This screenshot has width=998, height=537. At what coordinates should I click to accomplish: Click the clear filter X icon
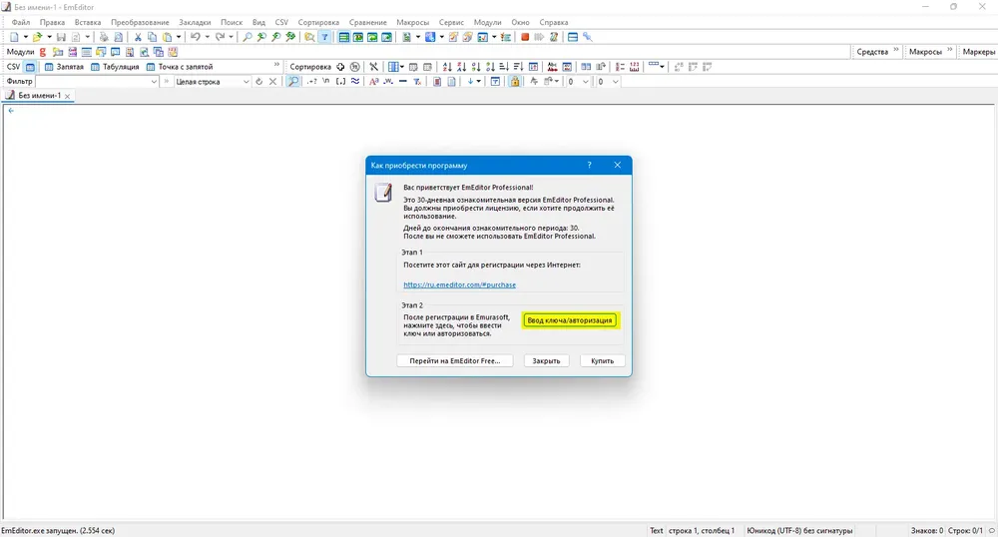pyautogui.click(x=273, y=82)
